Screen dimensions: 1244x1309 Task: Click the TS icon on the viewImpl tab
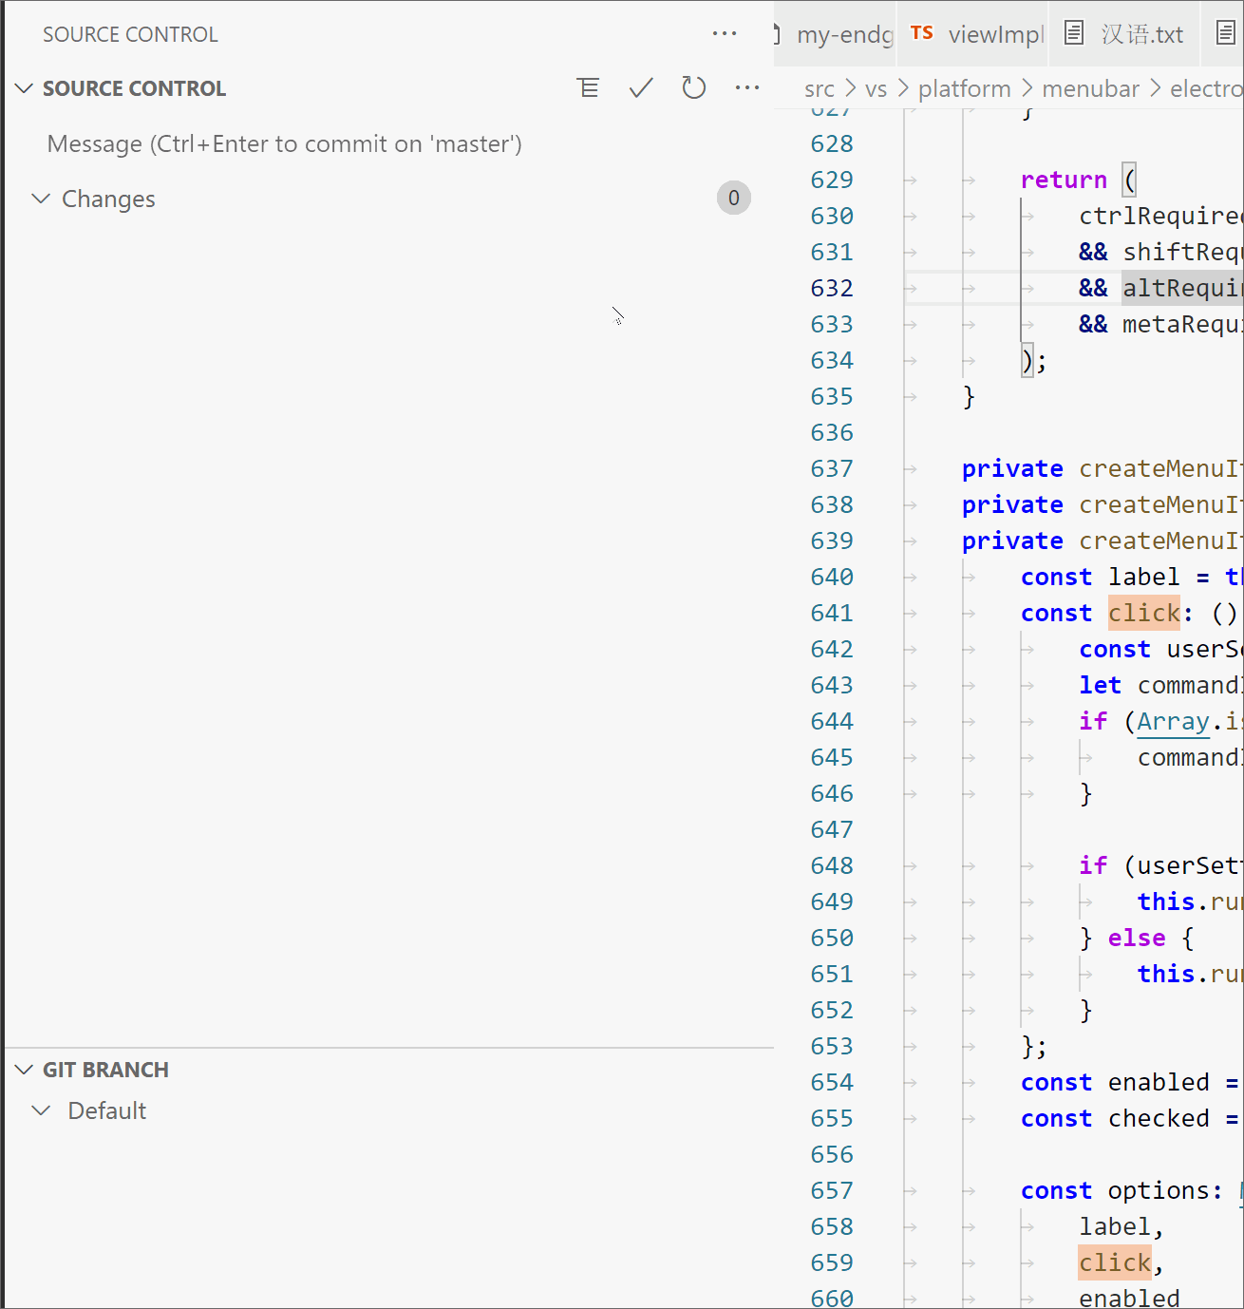[921, 32]
